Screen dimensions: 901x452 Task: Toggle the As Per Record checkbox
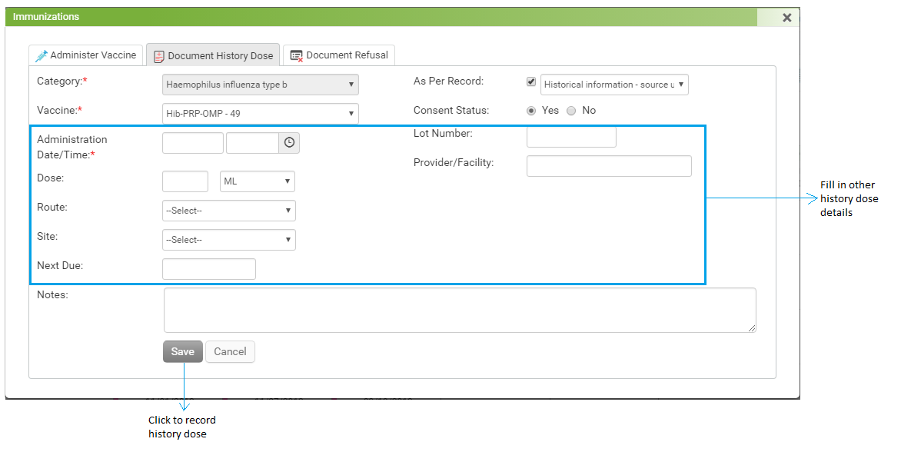531,81
